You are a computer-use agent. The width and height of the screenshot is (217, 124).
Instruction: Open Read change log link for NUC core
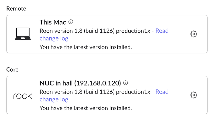(x=104, y=95)
